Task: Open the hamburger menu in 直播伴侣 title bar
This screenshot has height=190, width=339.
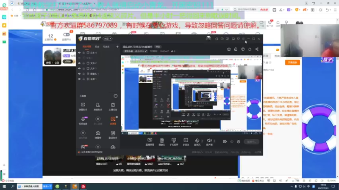Action: point(243,39)
